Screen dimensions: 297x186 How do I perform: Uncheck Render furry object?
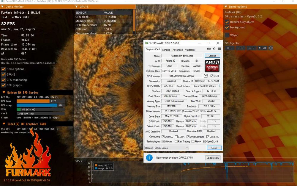pos(227,22)
